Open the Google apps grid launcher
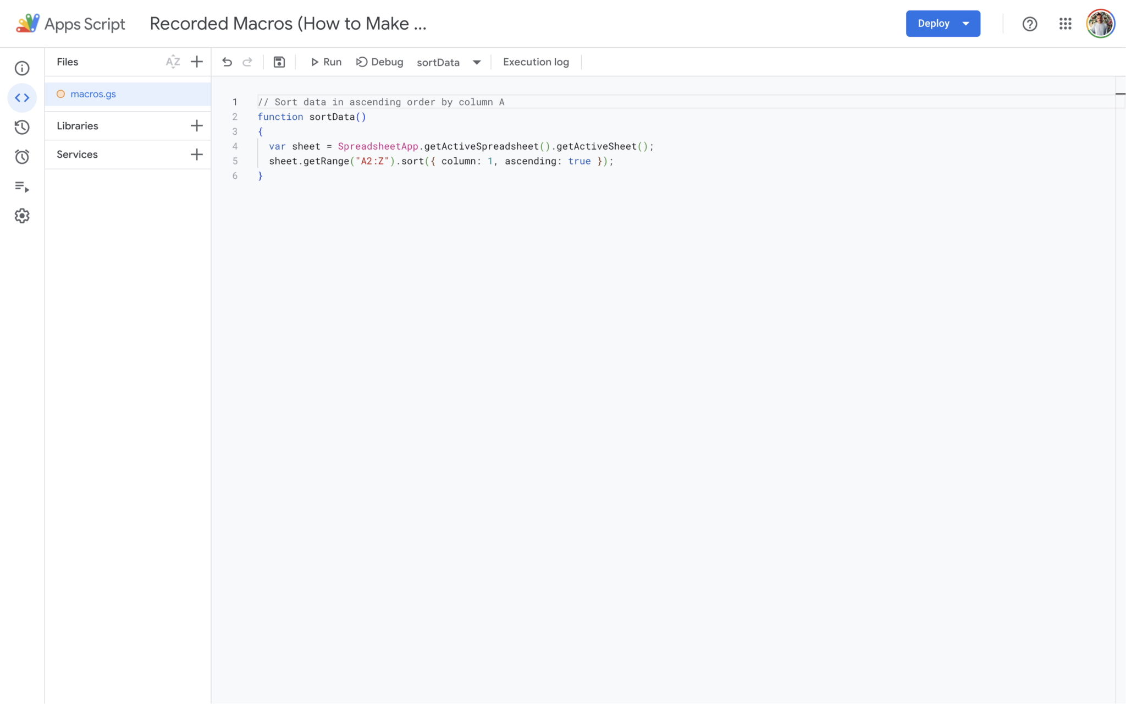The width and height of the screenshot is (1126, 704). click(x=1065, y=24)
